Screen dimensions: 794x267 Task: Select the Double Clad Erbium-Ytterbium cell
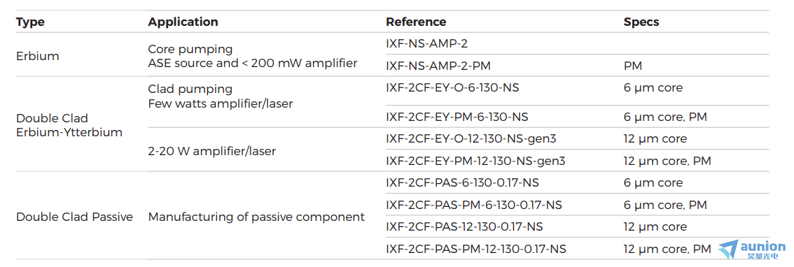pos(69,125)
